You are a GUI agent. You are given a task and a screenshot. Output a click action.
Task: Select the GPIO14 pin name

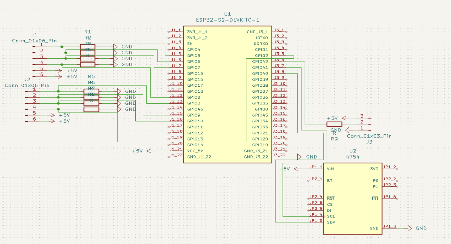click(195, 145)
